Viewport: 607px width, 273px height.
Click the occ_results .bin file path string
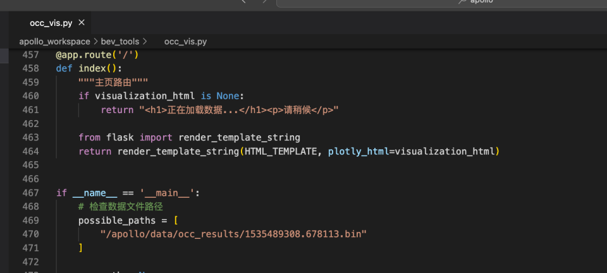(x=233, y=234)
